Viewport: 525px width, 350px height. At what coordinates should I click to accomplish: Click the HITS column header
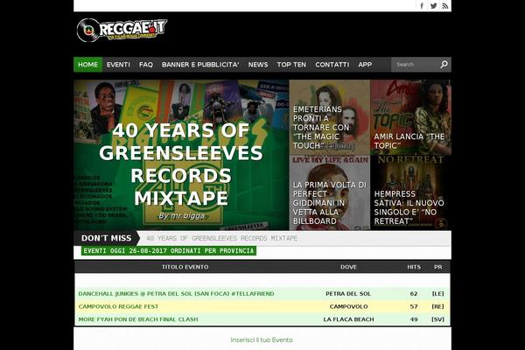pos(414,267)
